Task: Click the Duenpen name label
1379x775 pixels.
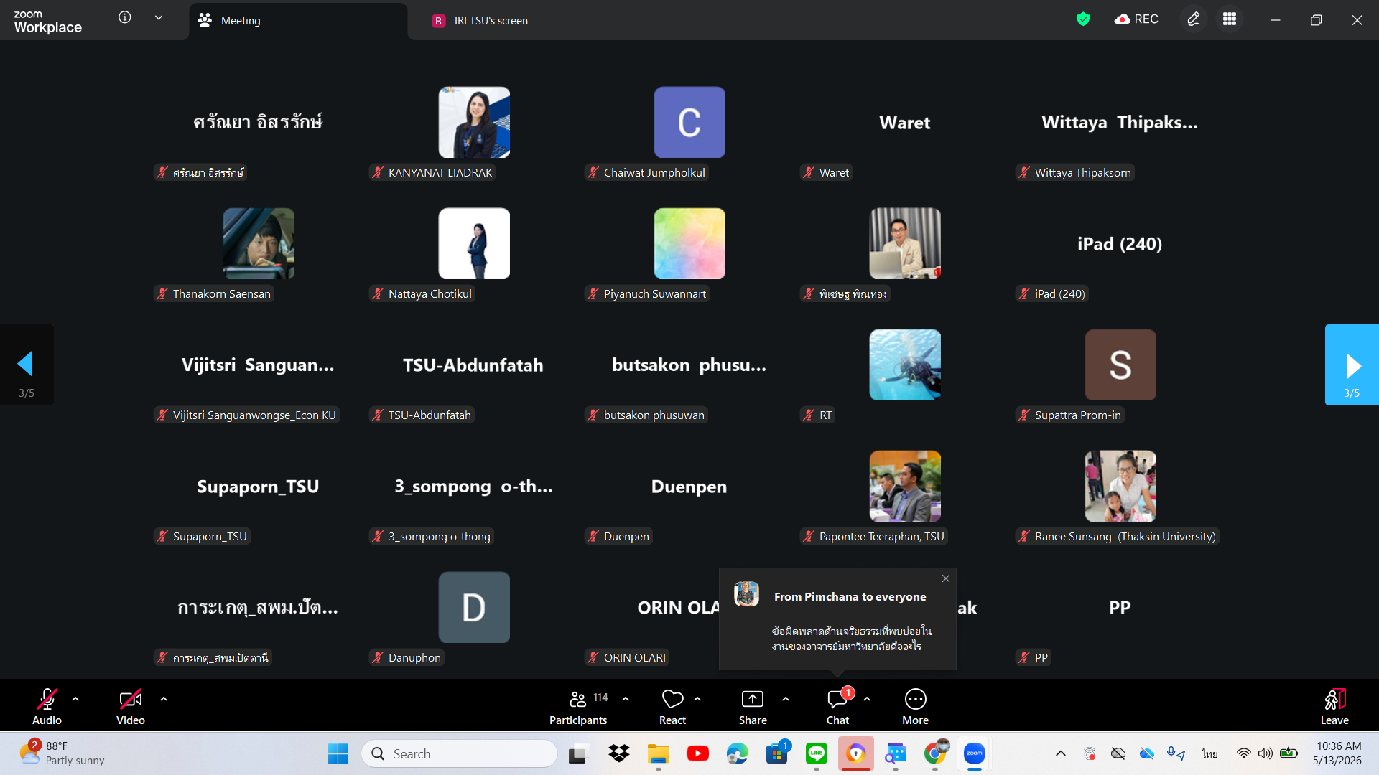Action: tap(618, 537)
